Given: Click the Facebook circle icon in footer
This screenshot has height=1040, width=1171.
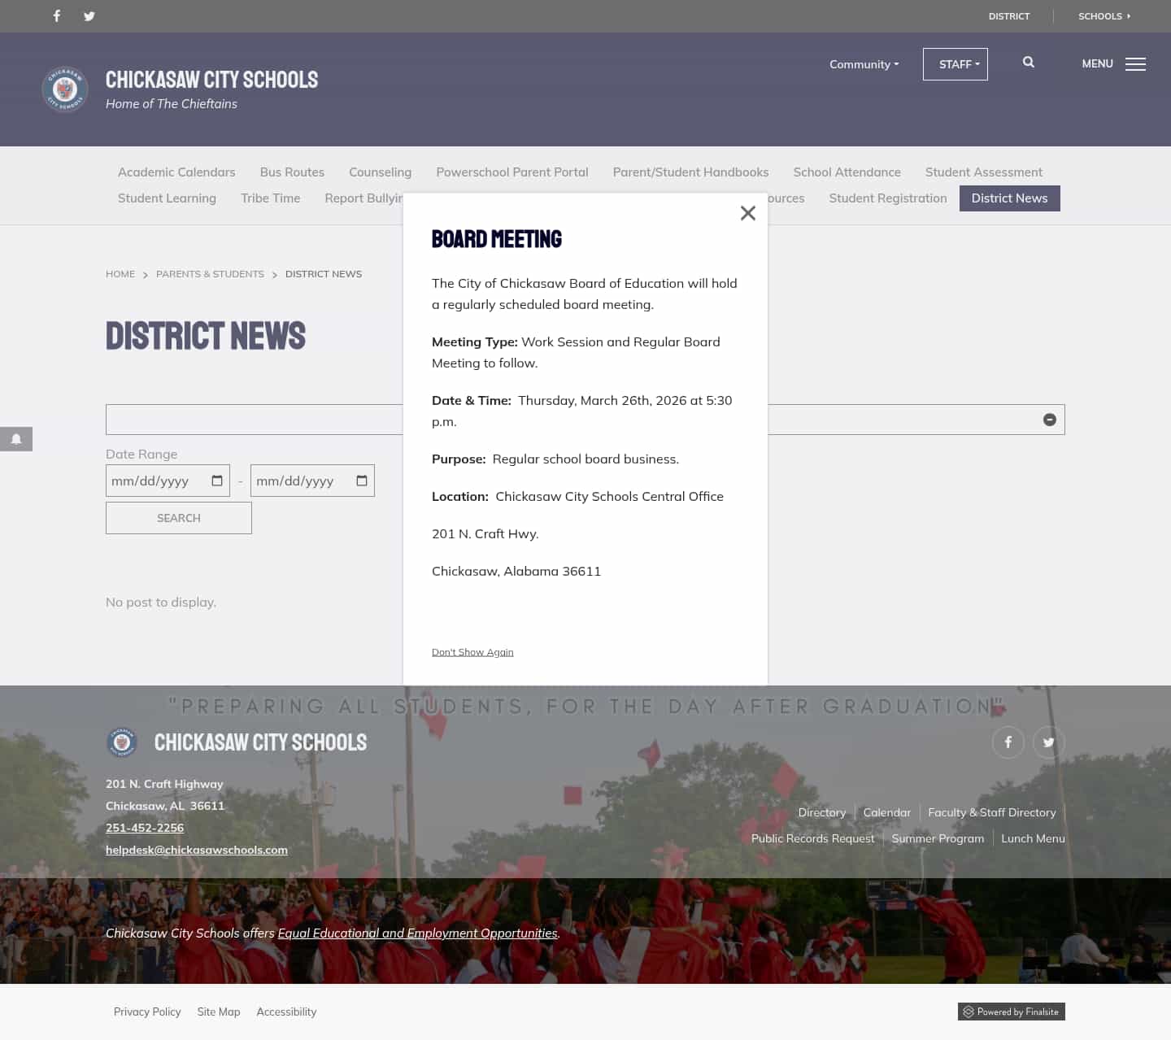Looking at the screenshot, I should coord(1008,742).
